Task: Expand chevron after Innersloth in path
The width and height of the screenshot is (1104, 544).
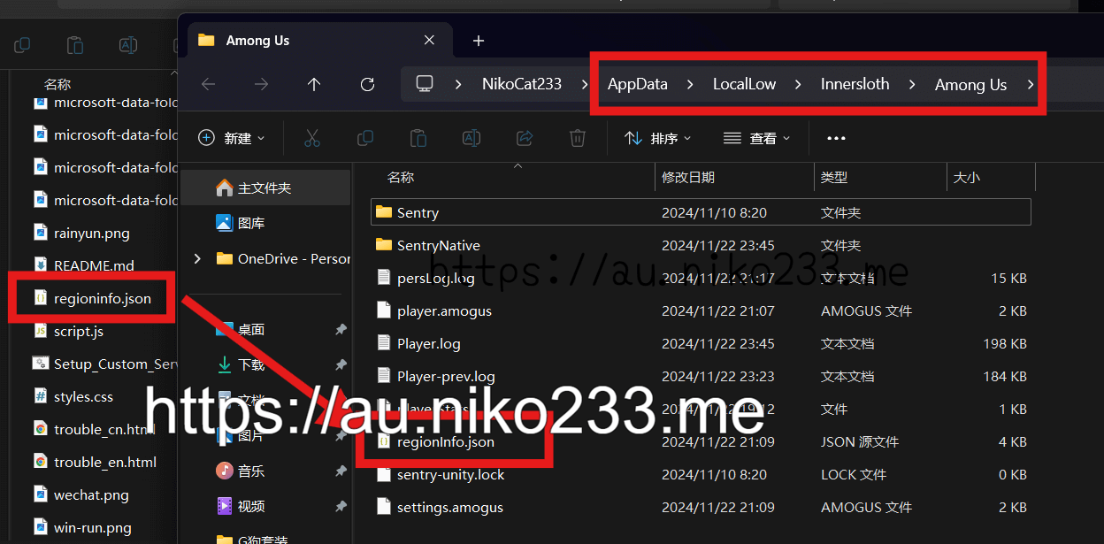Action: point(911,84)
